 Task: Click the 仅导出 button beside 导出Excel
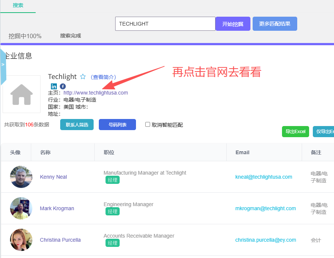point(323,132)
